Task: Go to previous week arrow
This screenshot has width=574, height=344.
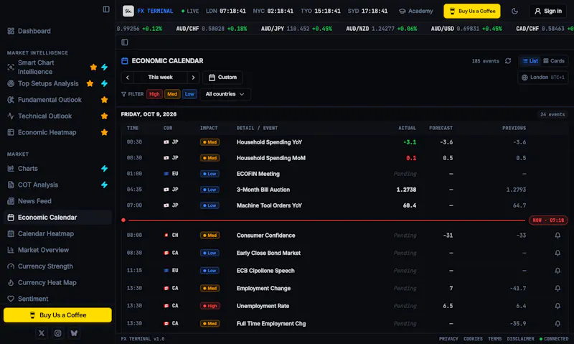Action: pos(128,78)
